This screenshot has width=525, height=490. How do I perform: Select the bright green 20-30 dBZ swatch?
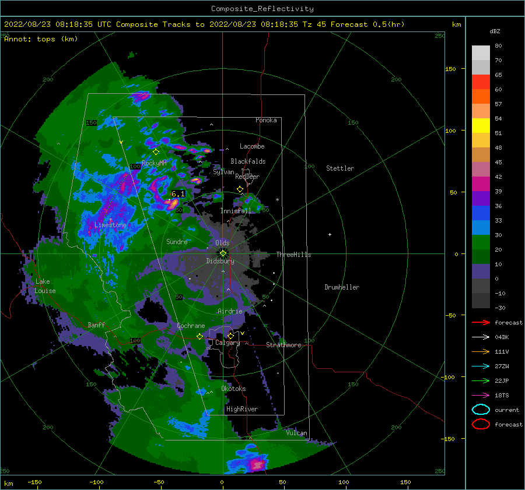tap(481, 242)
